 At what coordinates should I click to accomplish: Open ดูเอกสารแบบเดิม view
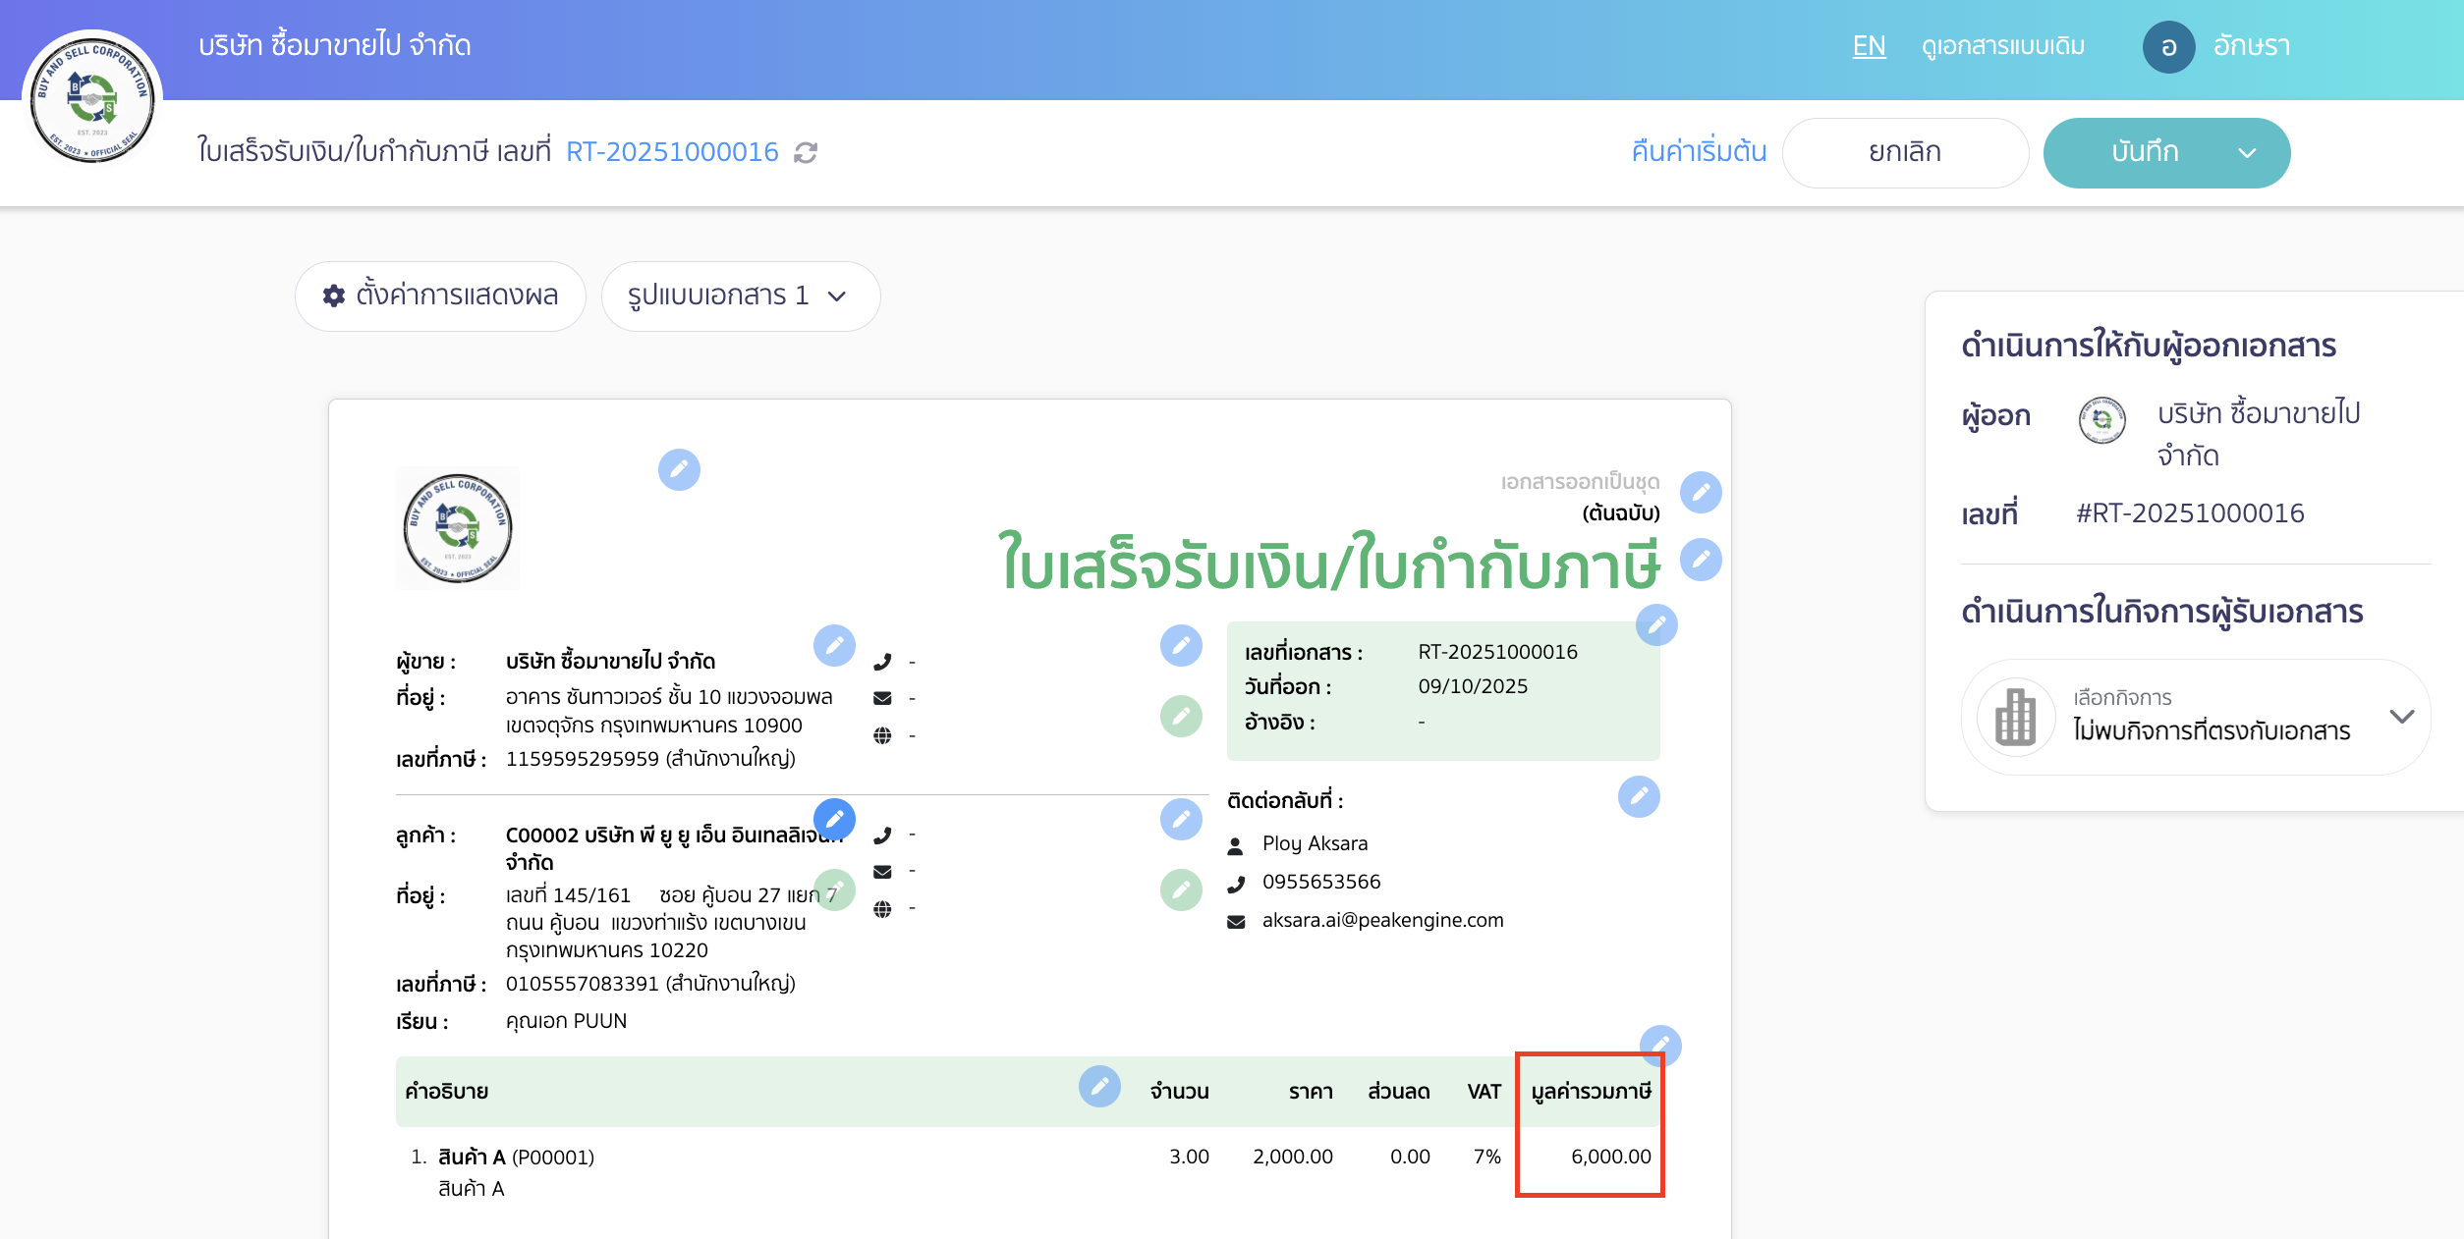click(x=2002, y=46)
